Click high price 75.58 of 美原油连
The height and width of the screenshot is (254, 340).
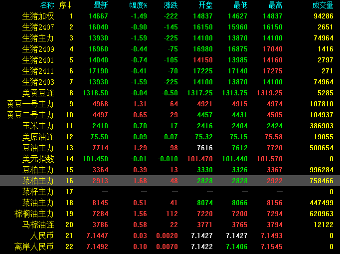274,137
